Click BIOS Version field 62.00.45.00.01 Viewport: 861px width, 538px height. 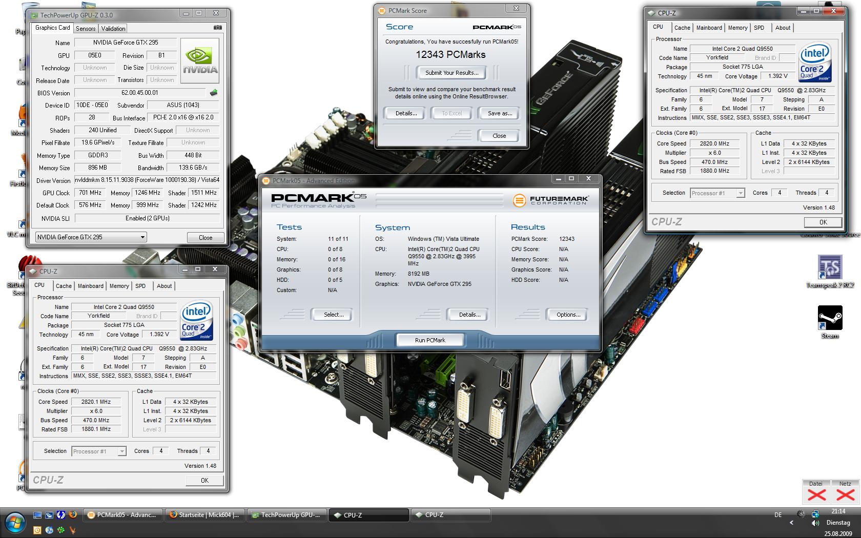click(140, 93)
